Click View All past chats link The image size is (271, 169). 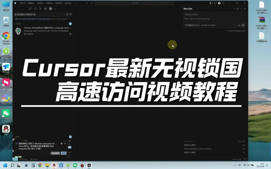(x=241, y=141)
